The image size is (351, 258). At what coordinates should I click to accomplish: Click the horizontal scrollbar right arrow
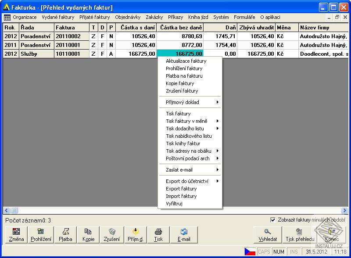pos(344,210)
